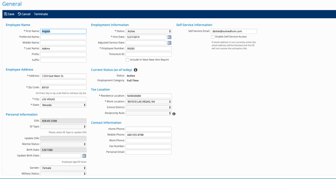Click the Save floppy disk icon
This screenshot has height=179, width=336.
click(x=6, y=14)
